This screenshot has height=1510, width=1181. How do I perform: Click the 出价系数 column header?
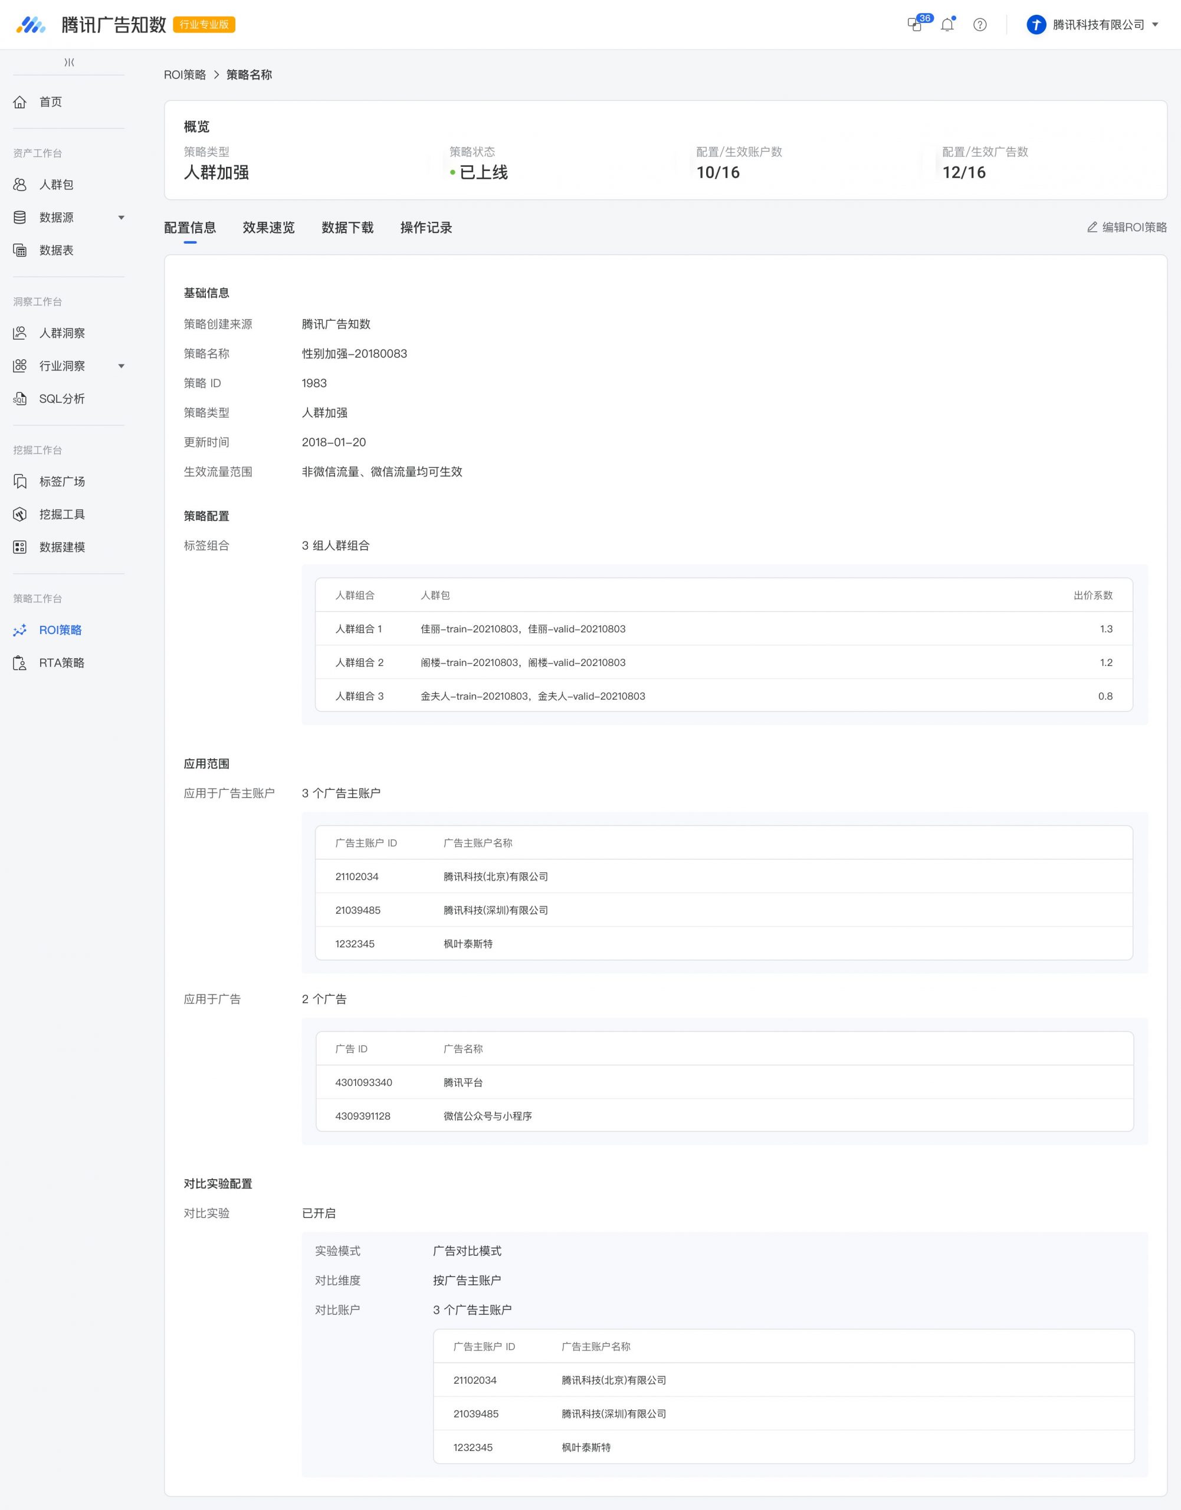[1093, 595]
